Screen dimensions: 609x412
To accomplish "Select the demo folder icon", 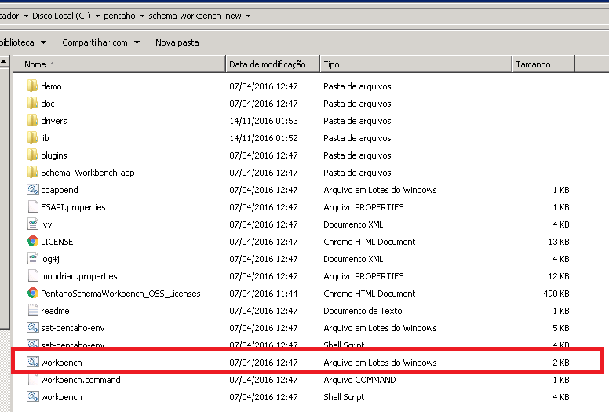I will pos(33,86).
